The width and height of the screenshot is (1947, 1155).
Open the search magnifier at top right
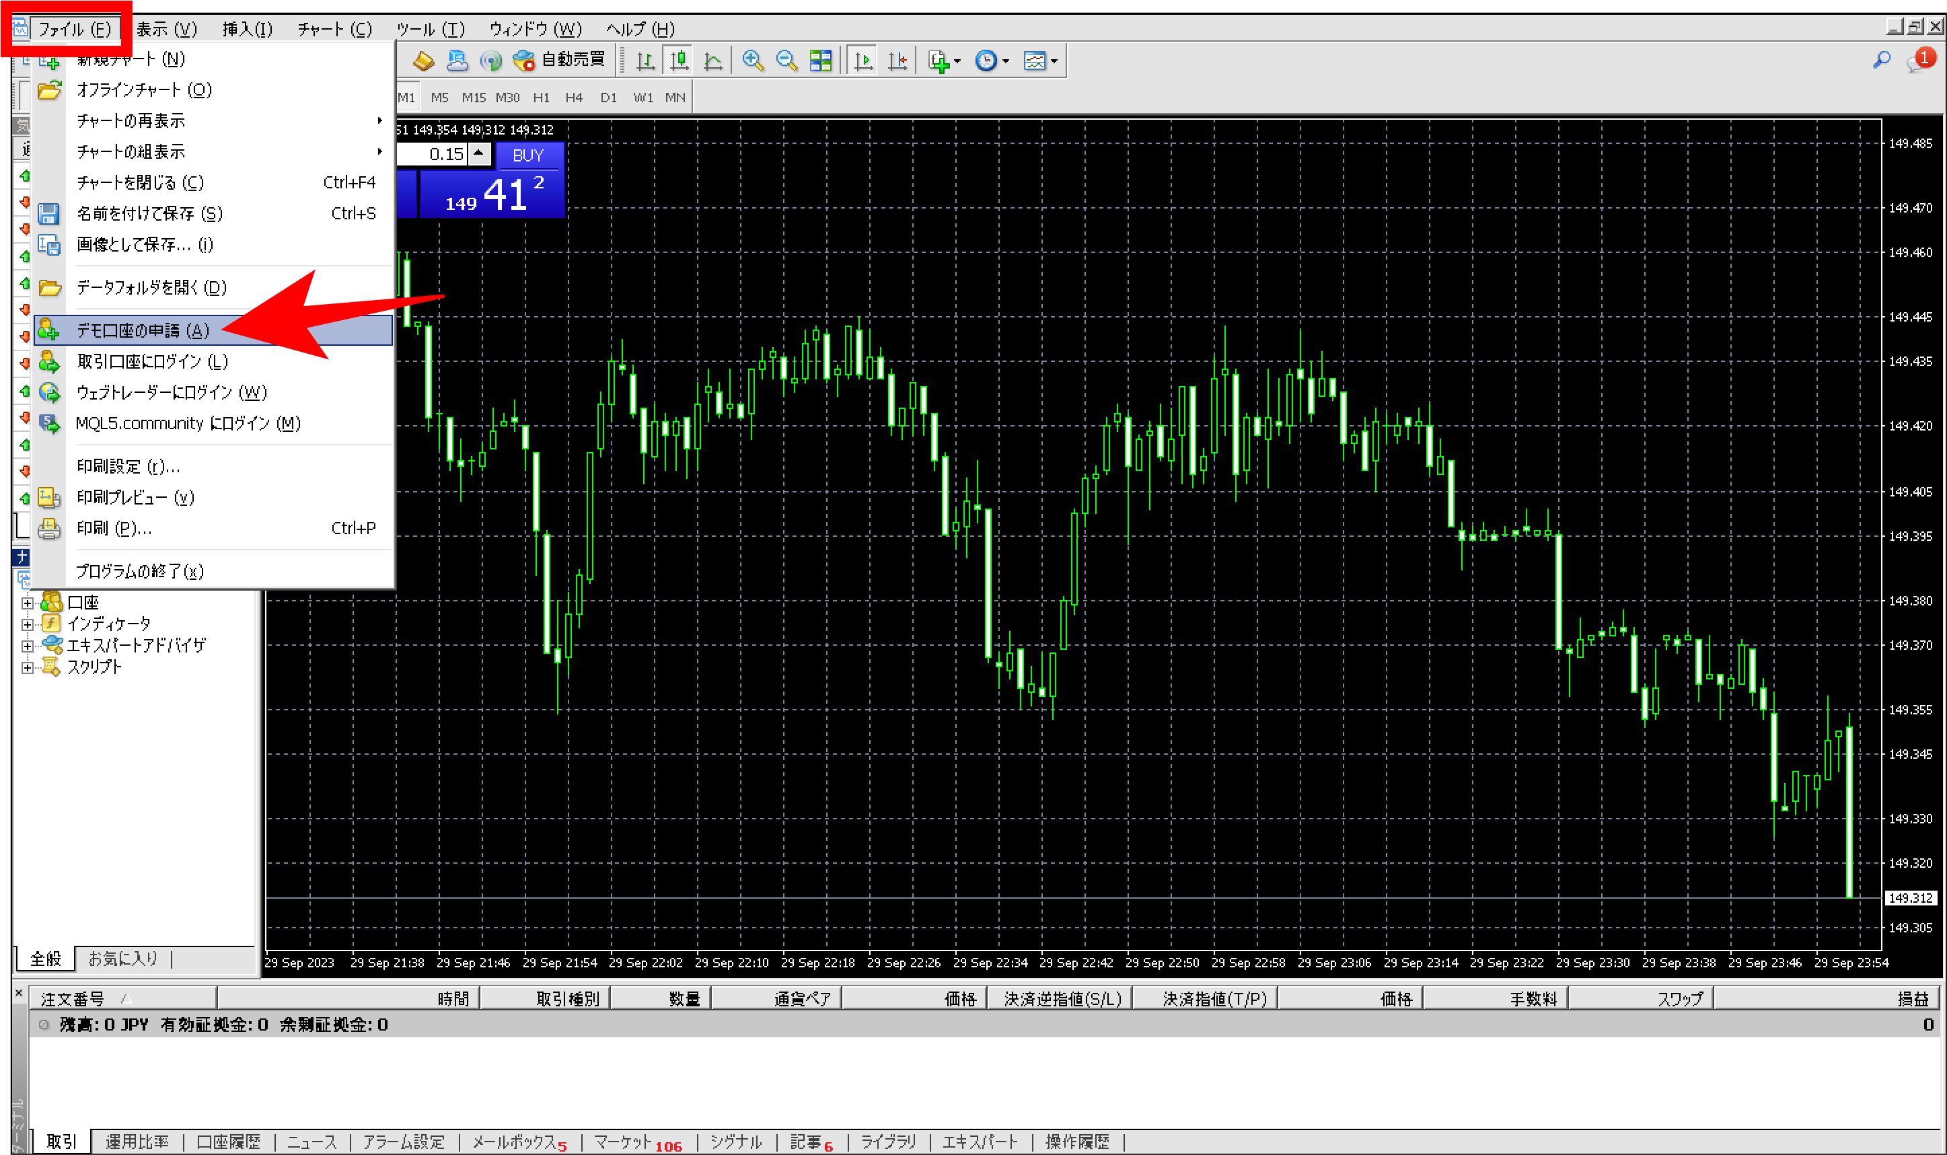point(1881,60)
